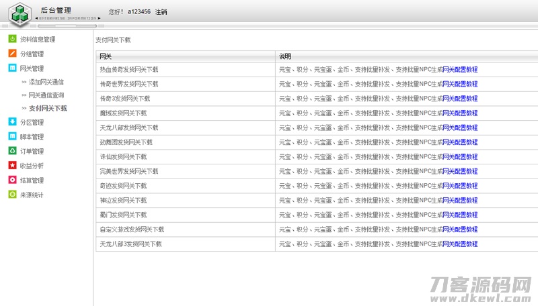Open 网关配置教程 link for 热血传奇 row
The width and height of the screenshot is (538, 306).
point(460,69)
